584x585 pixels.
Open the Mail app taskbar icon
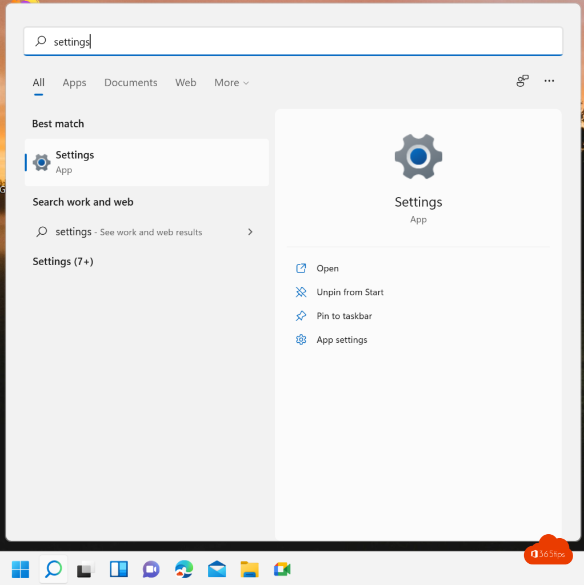(217, 569)
